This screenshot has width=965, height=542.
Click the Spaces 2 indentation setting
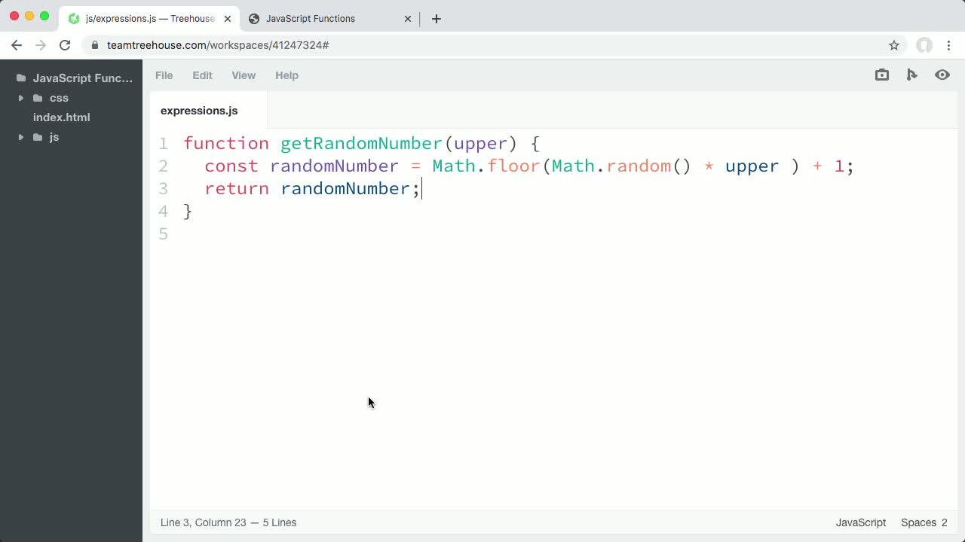coord(923,522)
